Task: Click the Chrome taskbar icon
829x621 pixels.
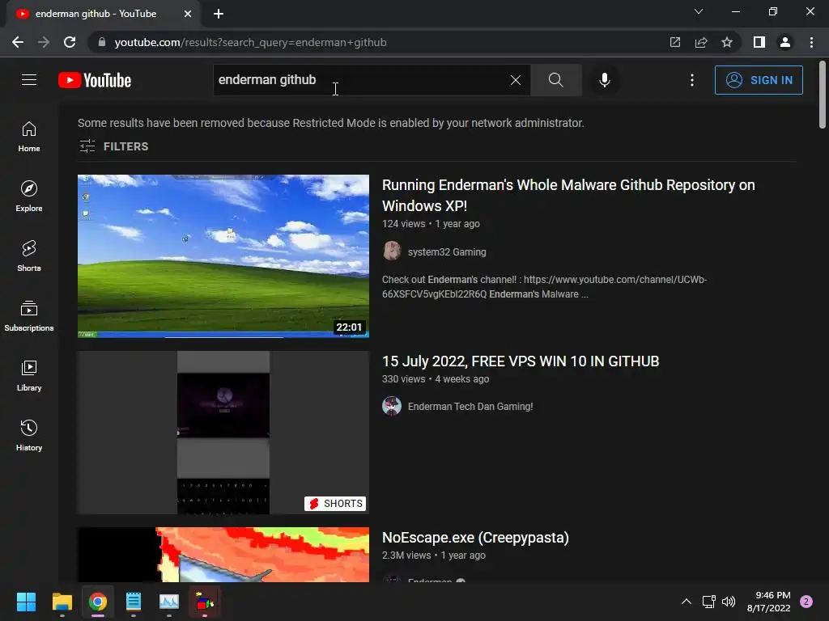Action: 98,602
